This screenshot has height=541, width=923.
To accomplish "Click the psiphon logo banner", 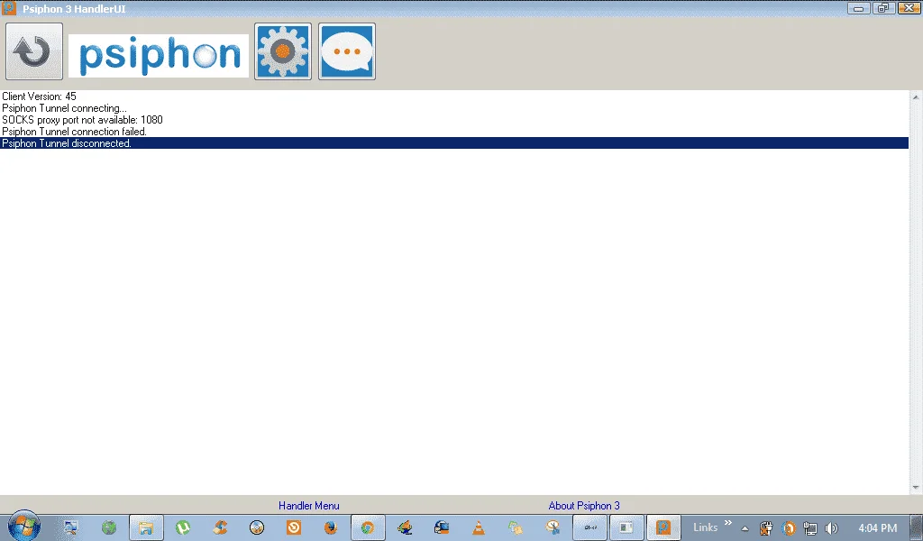I will point(159,55).
